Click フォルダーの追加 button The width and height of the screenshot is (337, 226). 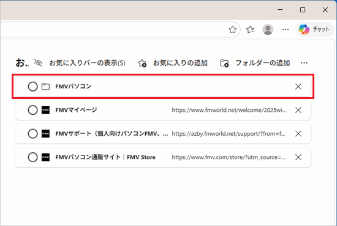click(263, 63)
